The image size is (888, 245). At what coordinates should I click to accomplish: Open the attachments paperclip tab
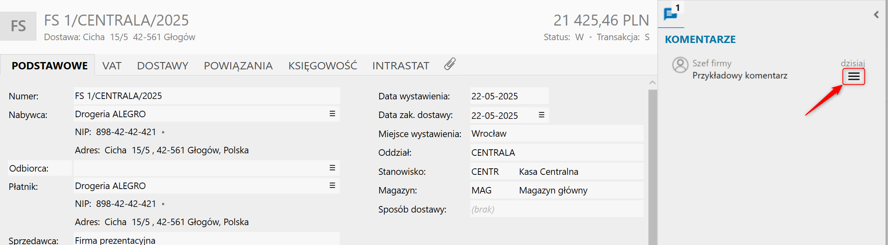pyautogui.click(x=450, y=64)
